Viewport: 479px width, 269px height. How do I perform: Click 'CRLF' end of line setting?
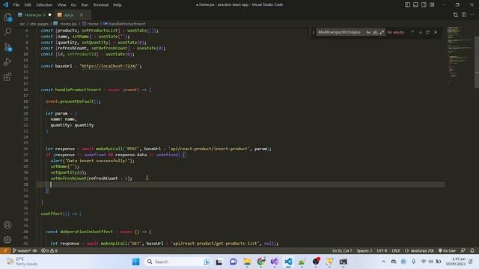pyautogui.click(x=396, y=251)
